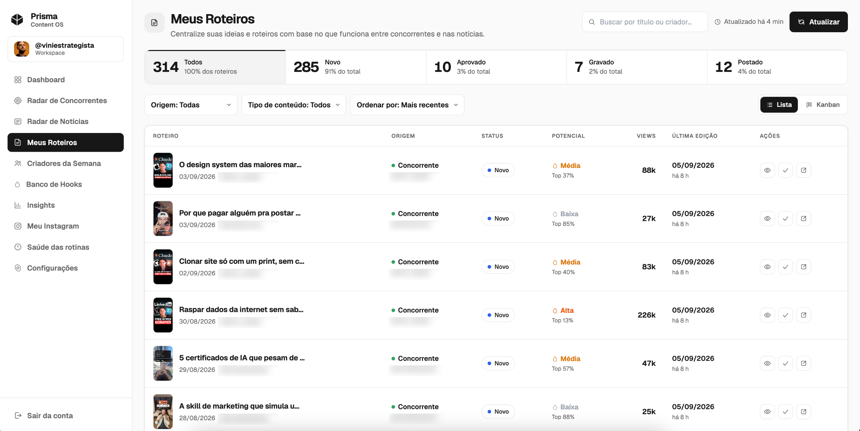860x431 pixels.
Task: Click the Meu Instagram camera icon
Action: (x=18, y=226)
